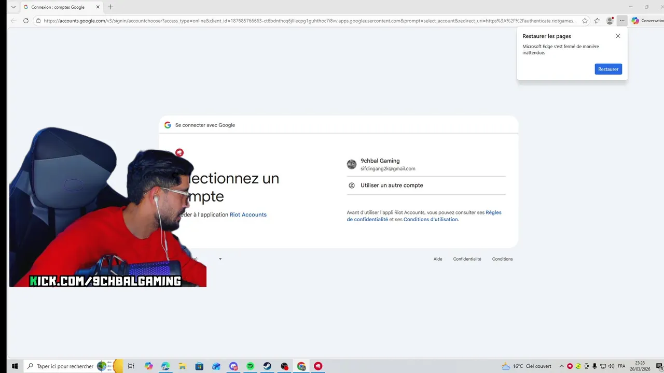The image size is (664, 373).
Task: Open the black-and-red recording app in the taskbar
Action: click(284, 366)
